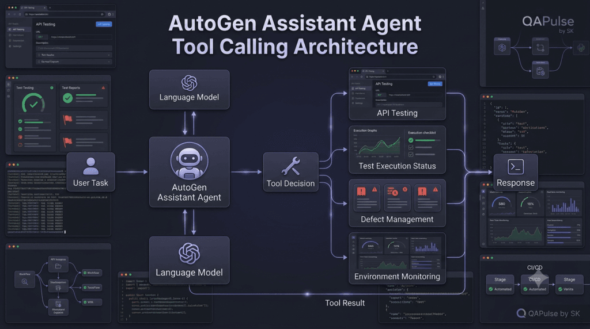The width and height of the screenshot is (590, 329).
Task: Click the URL field in top-left API Testing window
Action: (x=81, y=37)
